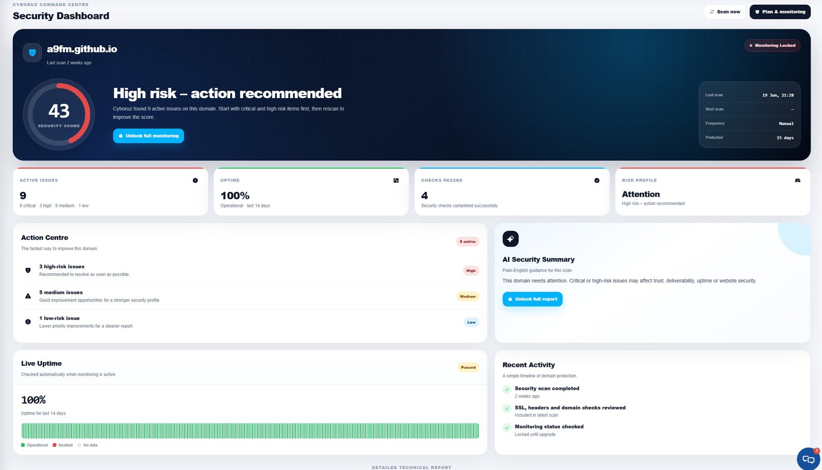The image size is (822, 470).
Task: Click the No data legend item
Action: (87, 445)
